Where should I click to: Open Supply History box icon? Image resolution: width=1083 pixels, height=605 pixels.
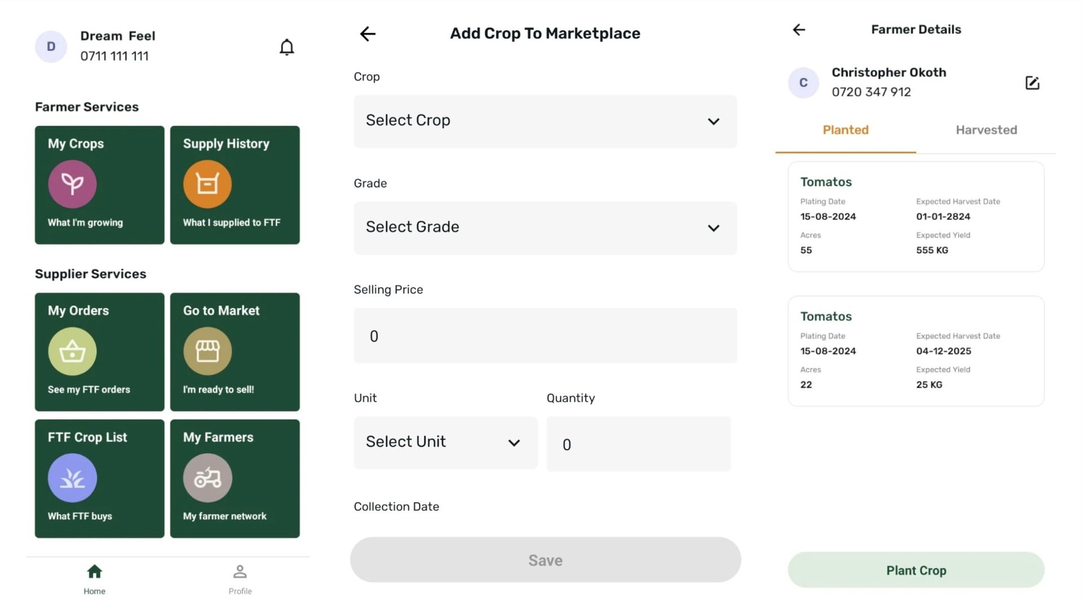207,184
